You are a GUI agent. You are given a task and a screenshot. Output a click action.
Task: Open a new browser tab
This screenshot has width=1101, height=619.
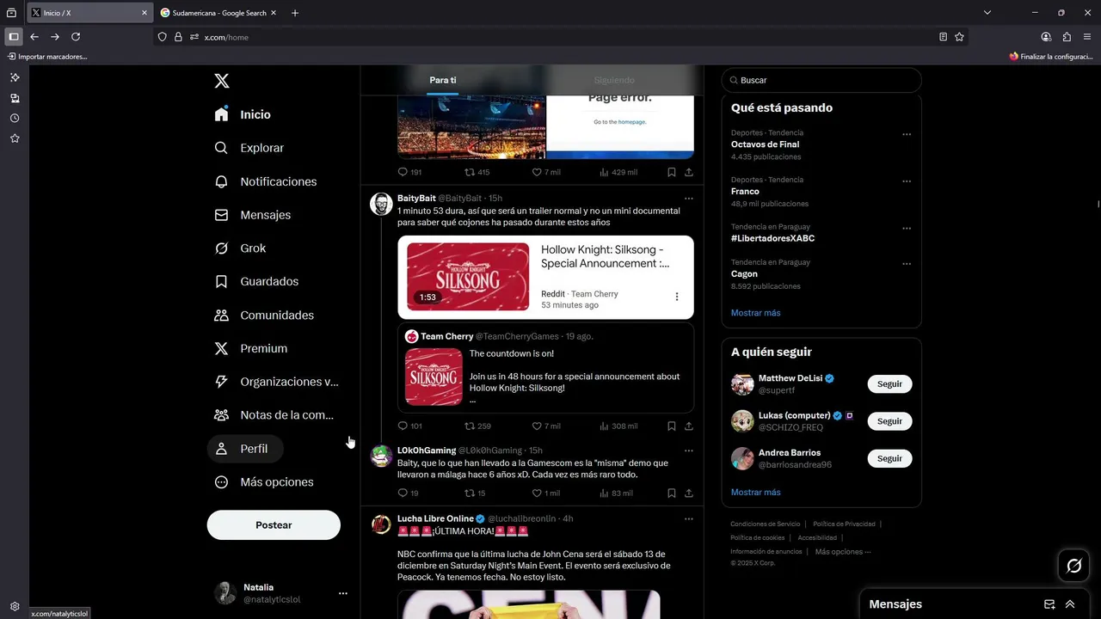tap(295, 13)
